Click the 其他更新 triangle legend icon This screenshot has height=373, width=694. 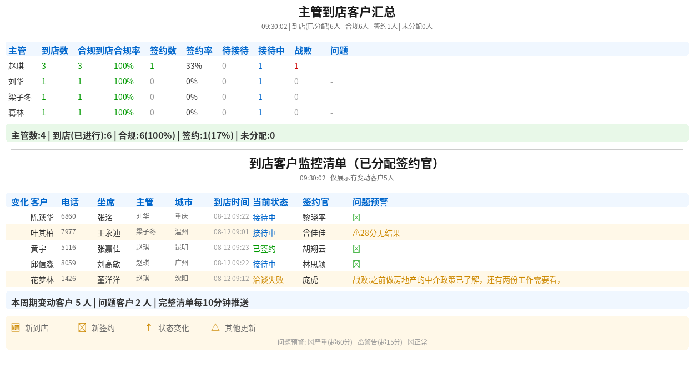click(215, 327)
